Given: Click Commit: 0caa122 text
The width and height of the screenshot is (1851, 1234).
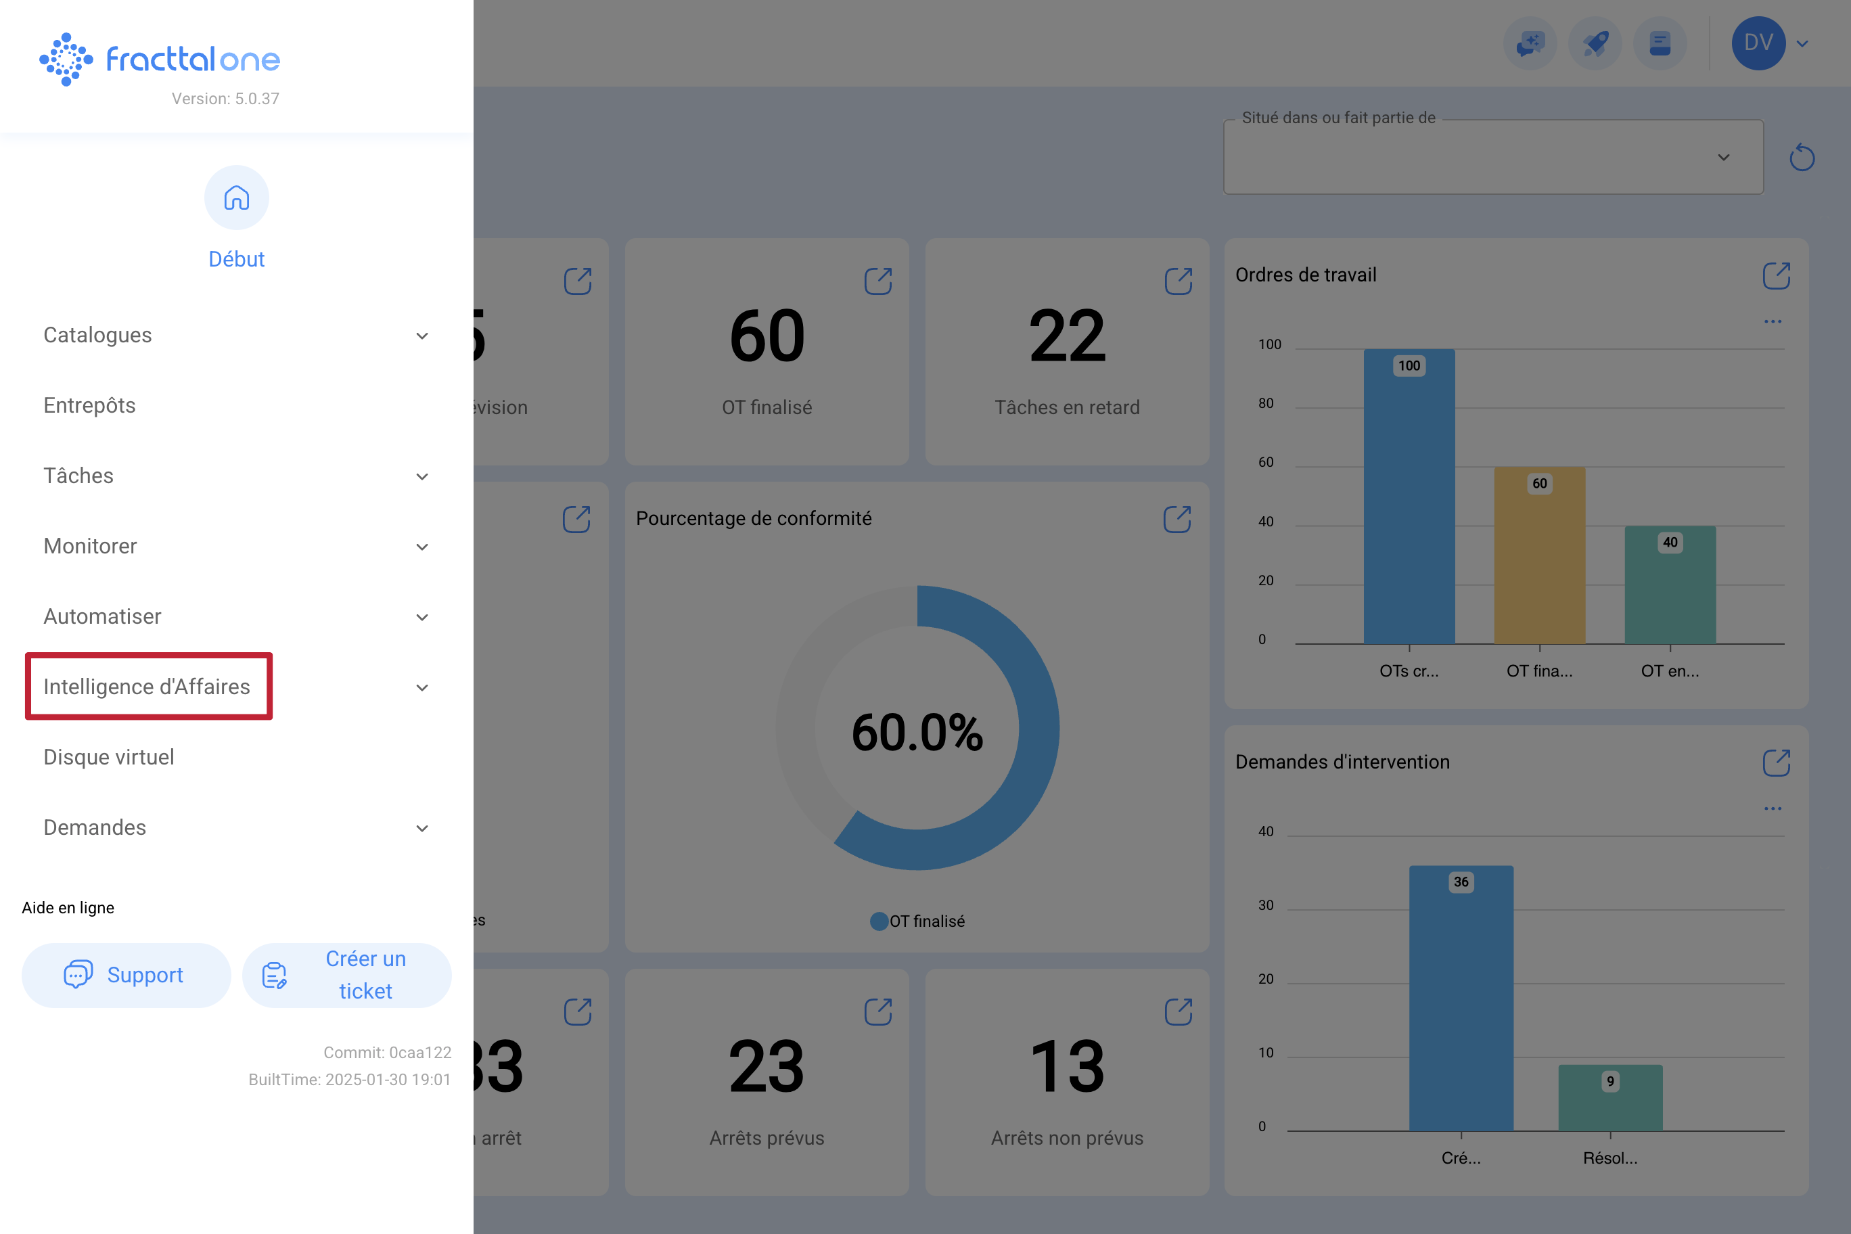Looking at the screenshot, I should [x=387, y=1052].
